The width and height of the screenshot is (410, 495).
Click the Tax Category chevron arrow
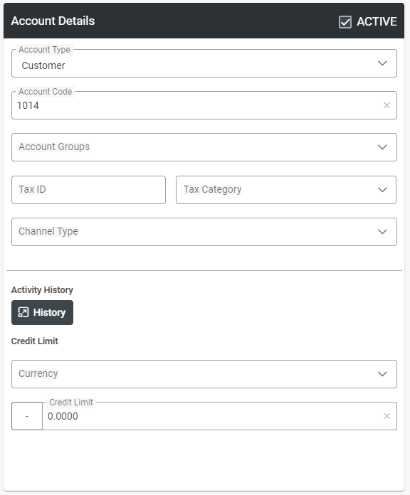tap(382, 190)
